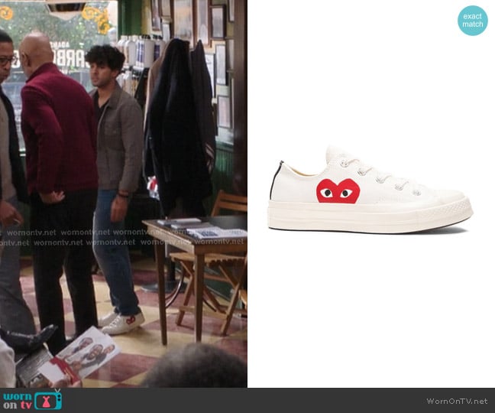Screen dimensions: 495x413
Task: Open the Worn on TV logo
Action: [x=33, y=400]
